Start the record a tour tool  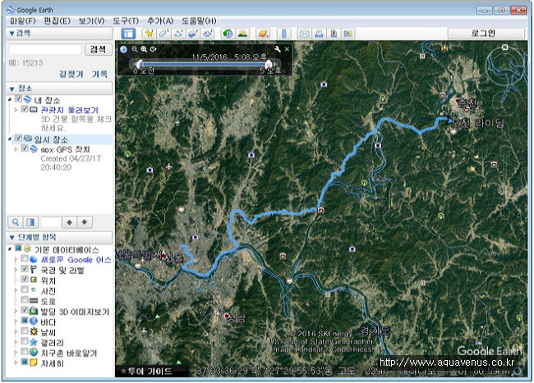tap(207, 34)
